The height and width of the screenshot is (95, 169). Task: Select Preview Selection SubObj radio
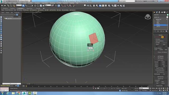coord(158,50)
